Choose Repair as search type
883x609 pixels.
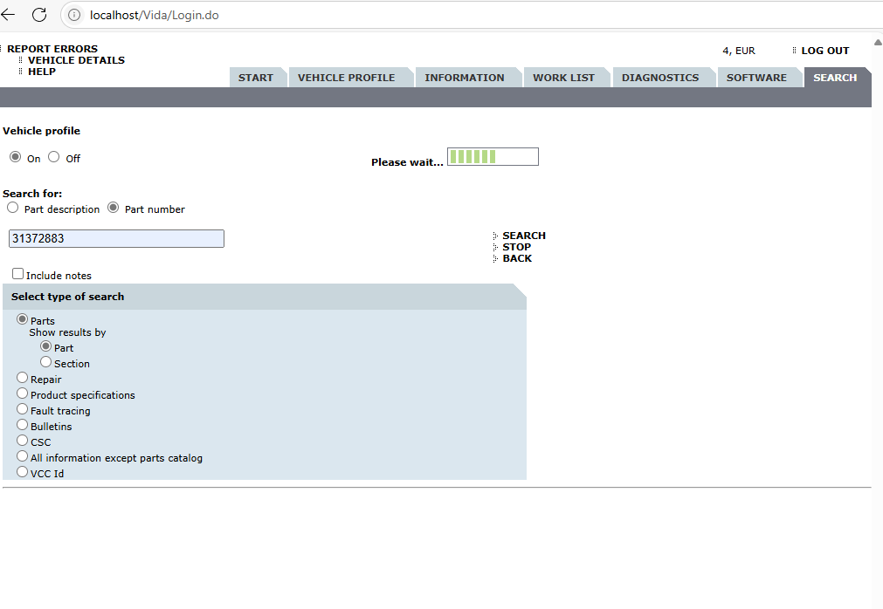(x=23, y=378)
